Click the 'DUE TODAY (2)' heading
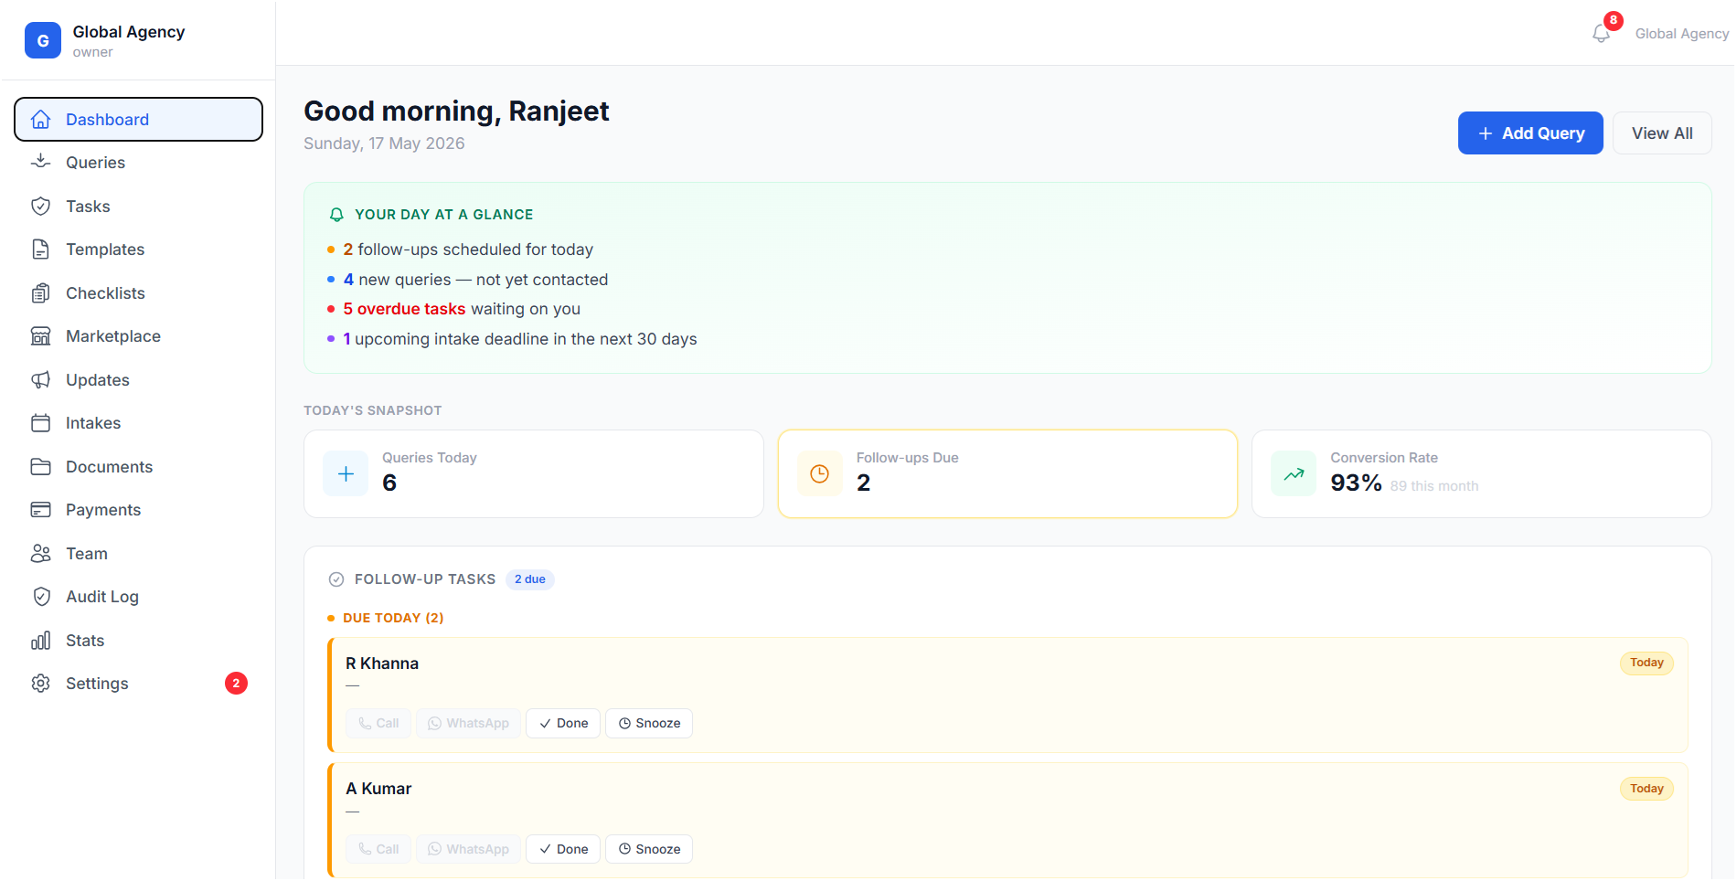Image resolution: width=1736 pixels, height=881 pixels. click(x=393, y=618)
